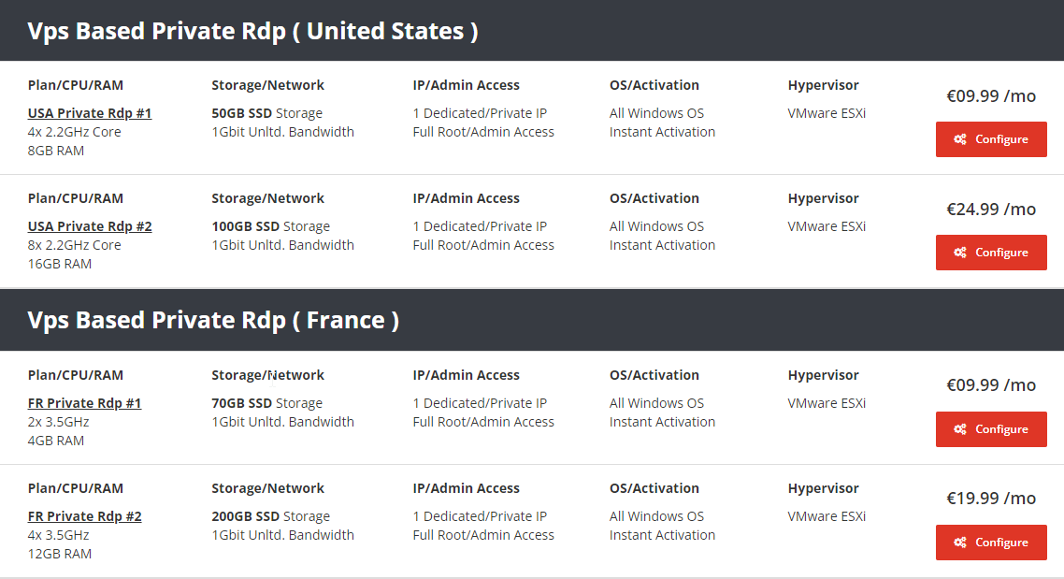
Task: Select the €24.99 /mo price text
Action: (991, 210)
